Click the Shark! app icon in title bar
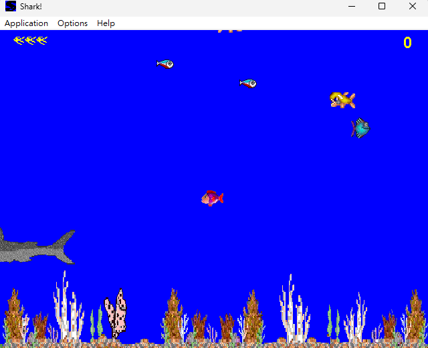 coord(11,6)
